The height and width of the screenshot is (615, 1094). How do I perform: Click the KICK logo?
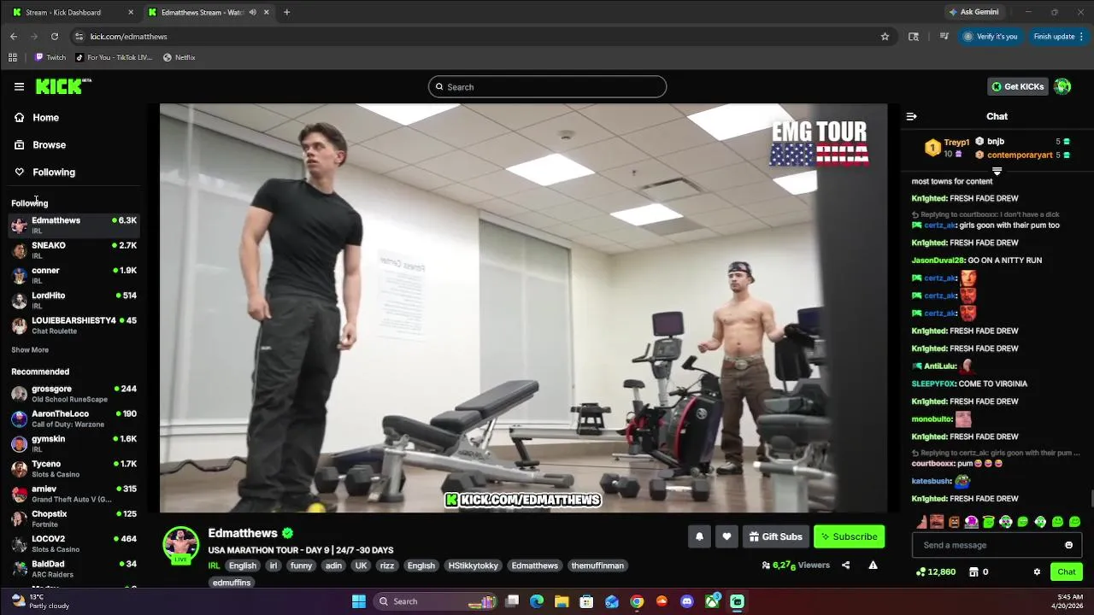pos(62,86)
